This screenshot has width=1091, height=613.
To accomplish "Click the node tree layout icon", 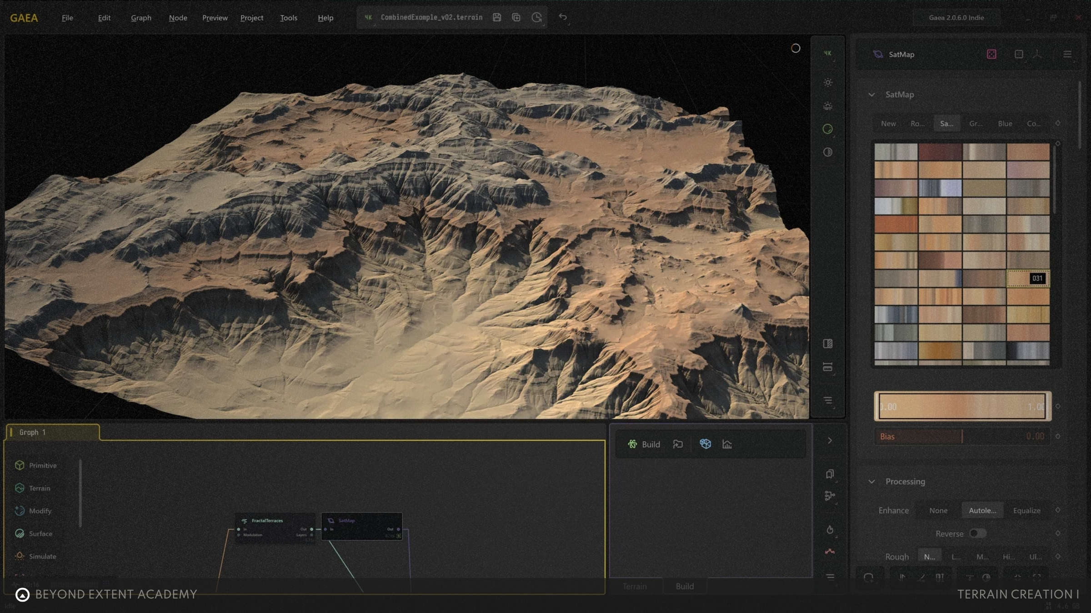I will coord(830,496).
